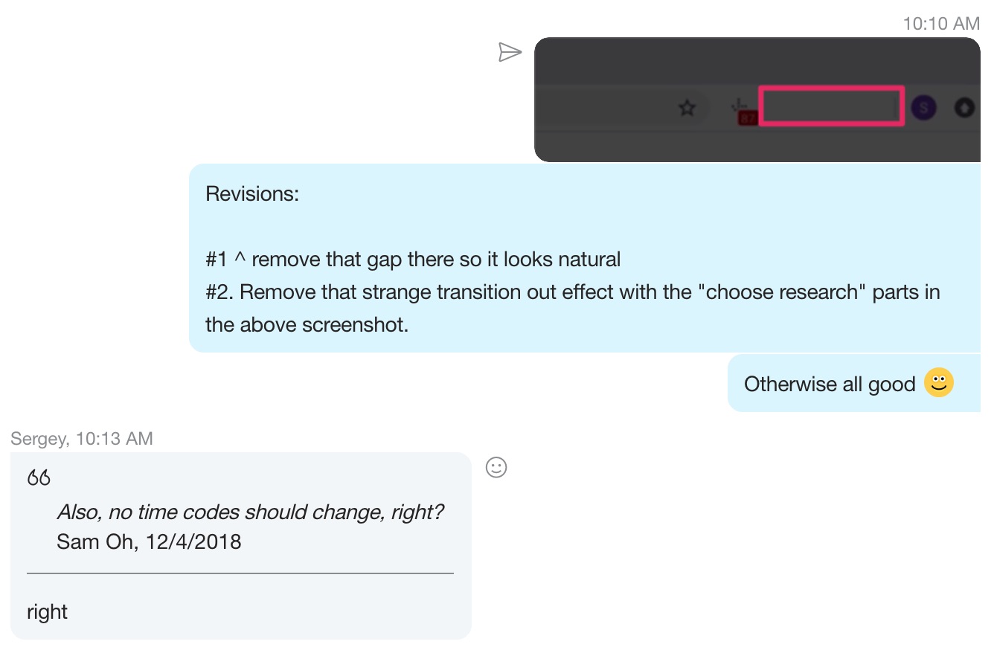Click the revision item '#1 remove that gap there'

(x=412, y=259)
